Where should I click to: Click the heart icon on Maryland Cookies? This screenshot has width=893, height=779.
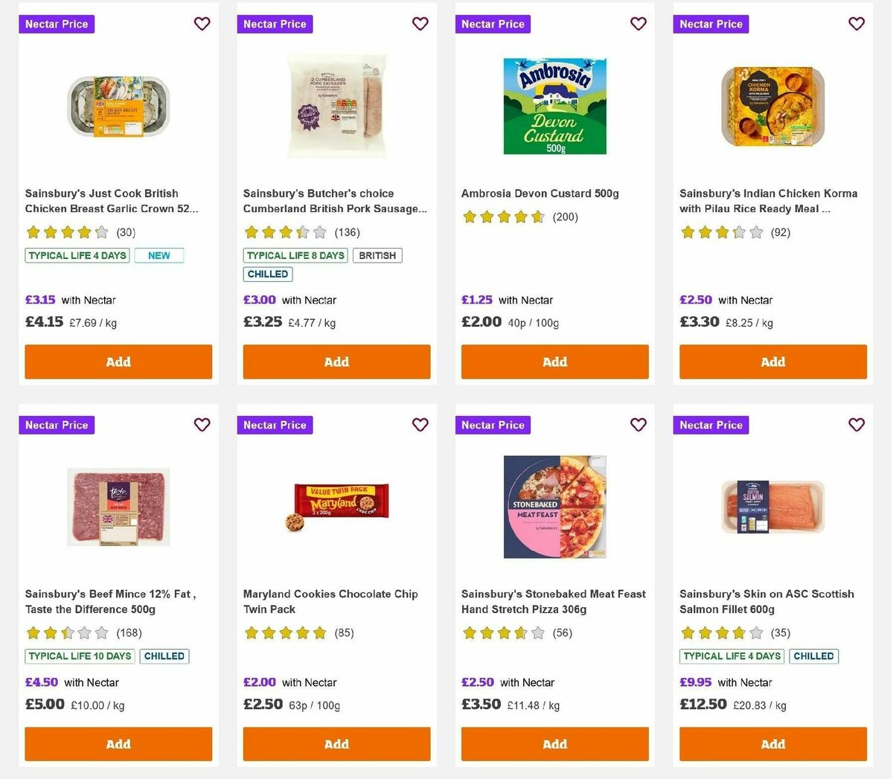[420, 424]
